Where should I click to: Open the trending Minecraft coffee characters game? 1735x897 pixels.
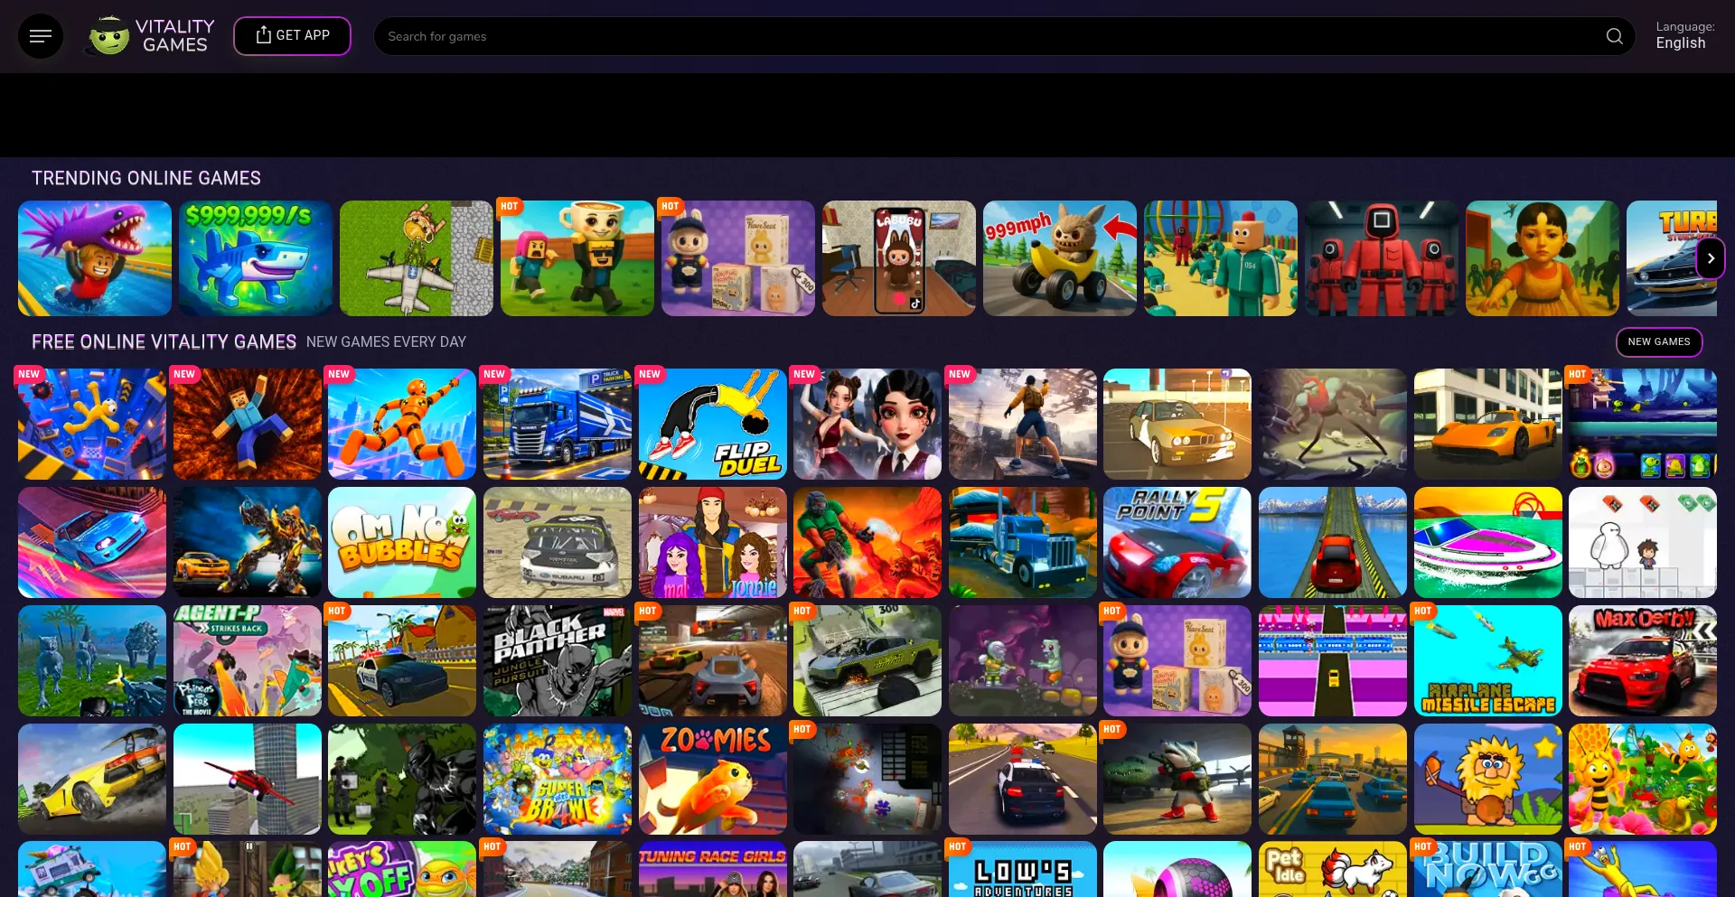coord(577,258)
